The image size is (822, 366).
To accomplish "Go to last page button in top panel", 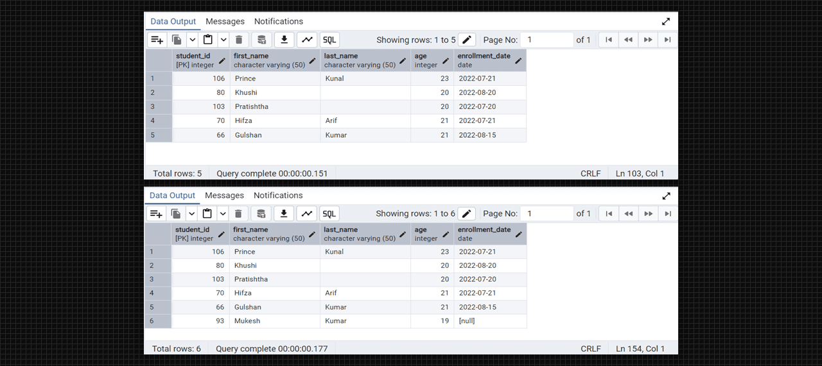I will pyautogui.click(x=668, y=40).
